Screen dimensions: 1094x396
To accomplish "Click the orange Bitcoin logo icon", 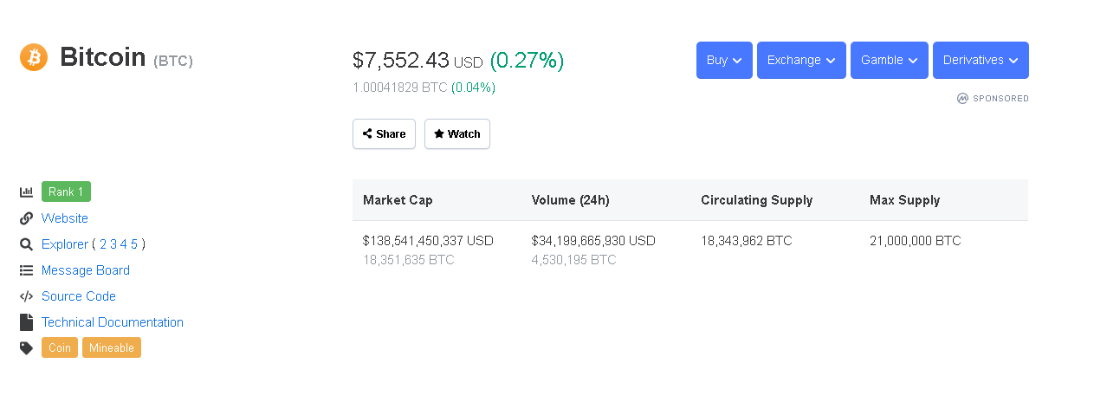I will 34,58.
